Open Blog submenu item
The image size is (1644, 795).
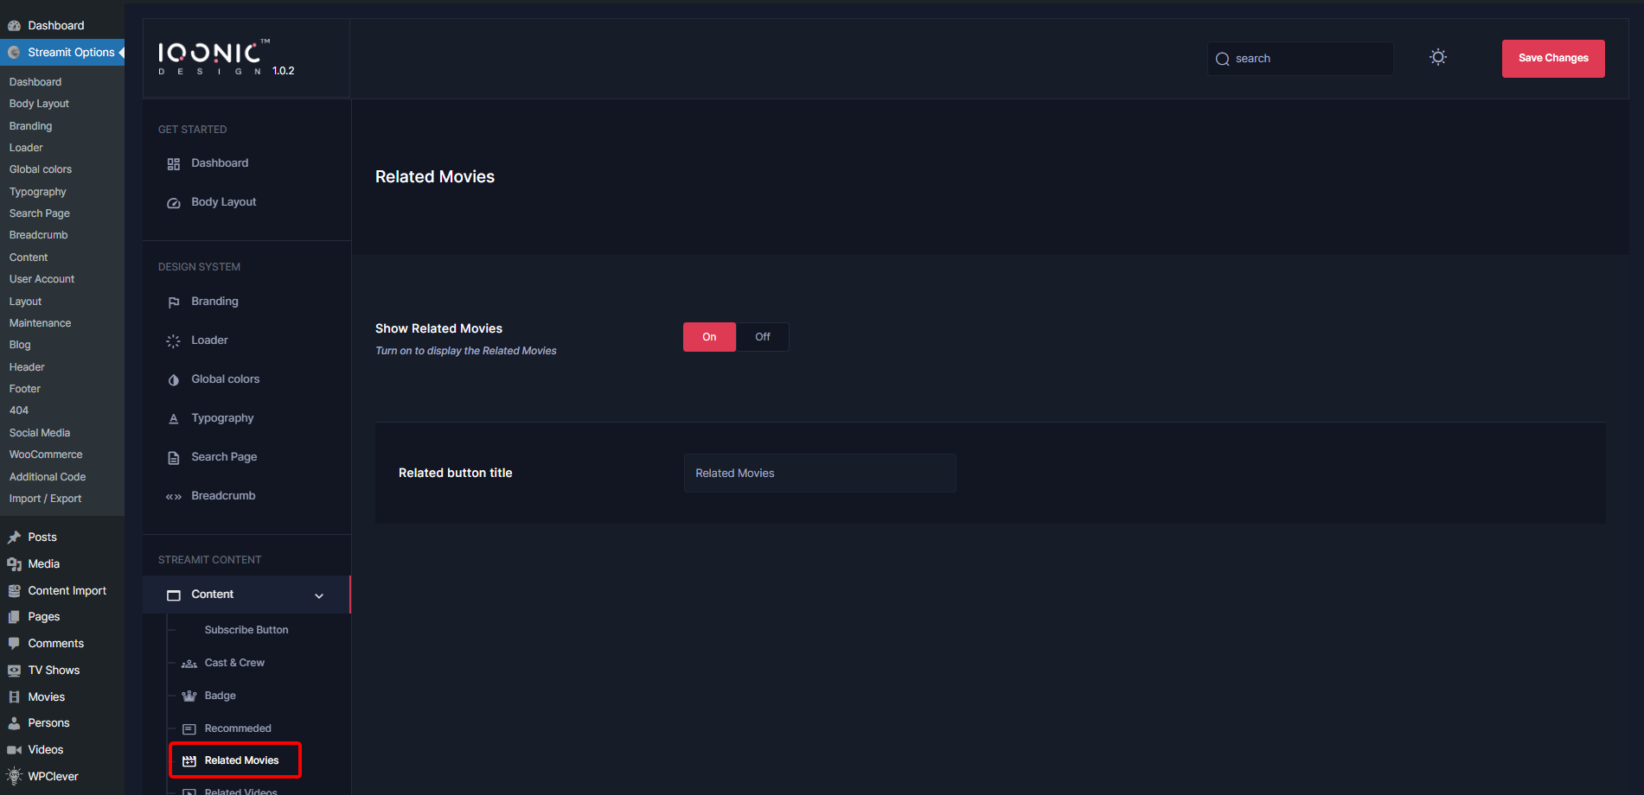[20, 345]
